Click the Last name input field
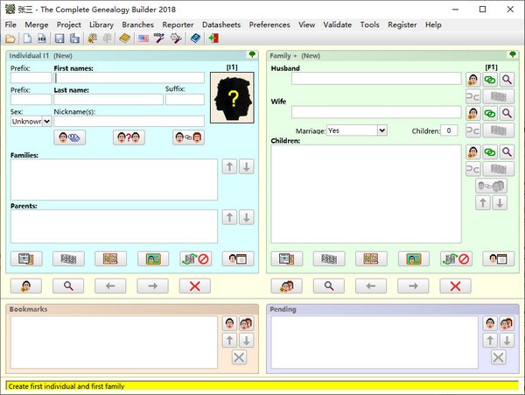This screenshot has width=525, height=395. 108,100
